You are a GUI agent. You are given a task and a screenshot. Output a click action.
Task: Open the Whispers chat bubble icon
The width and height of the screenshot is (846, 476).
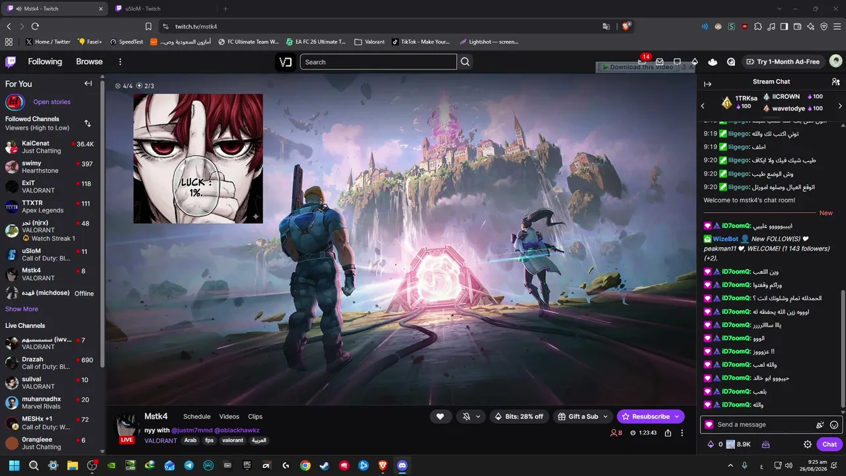tap(677, 61)
